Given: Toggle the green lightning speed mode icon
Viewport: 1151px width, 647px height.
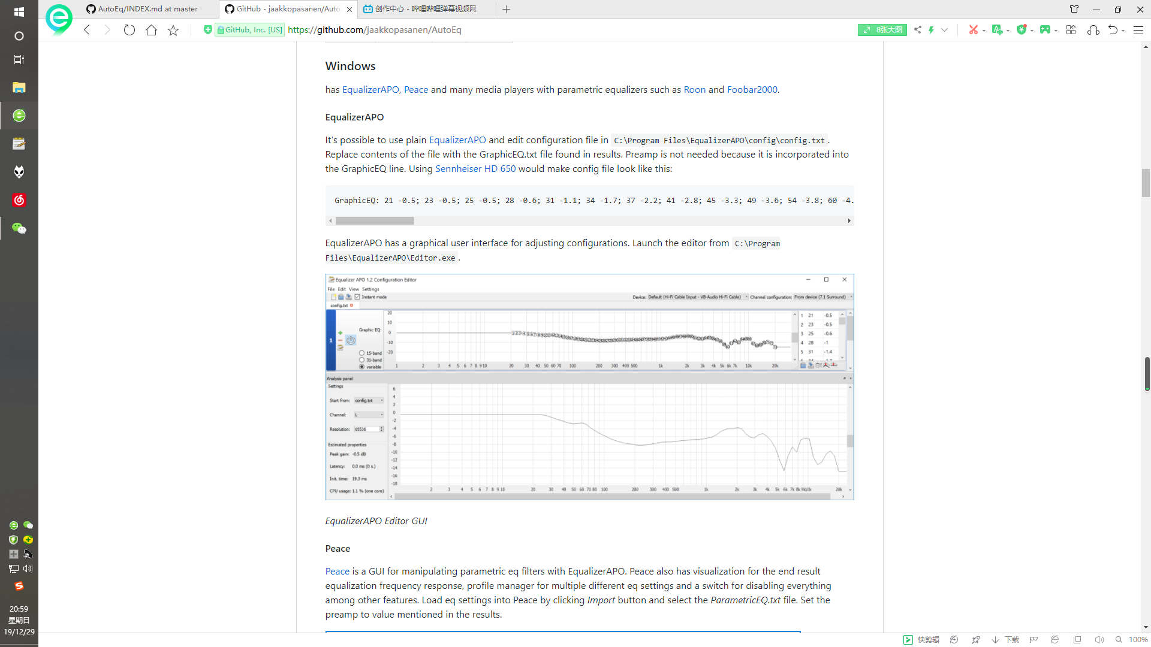Looking at the screenshot, I should point(932,30).
